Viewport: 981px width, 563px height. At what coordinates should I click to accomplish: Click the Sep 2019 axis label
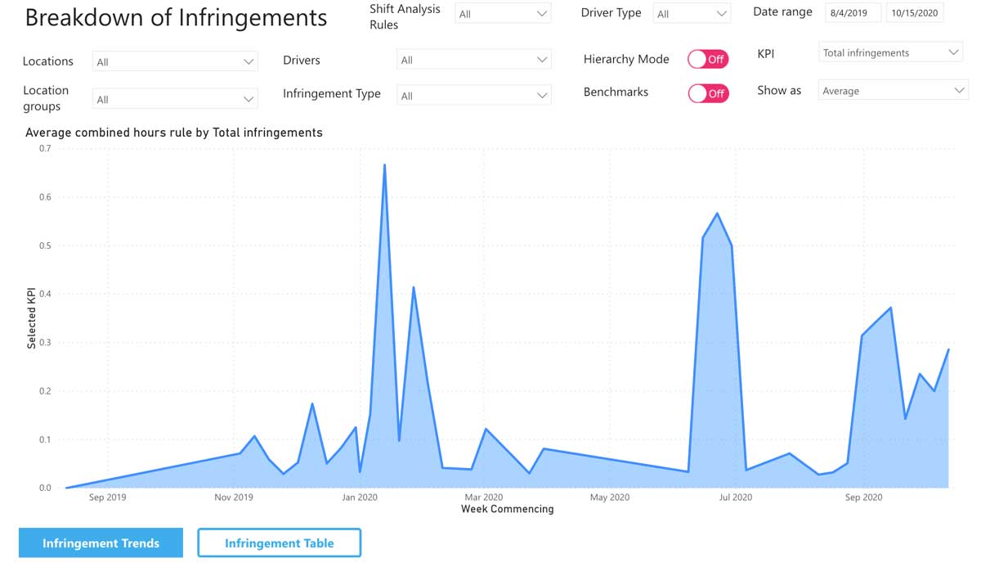pos(108,497)
